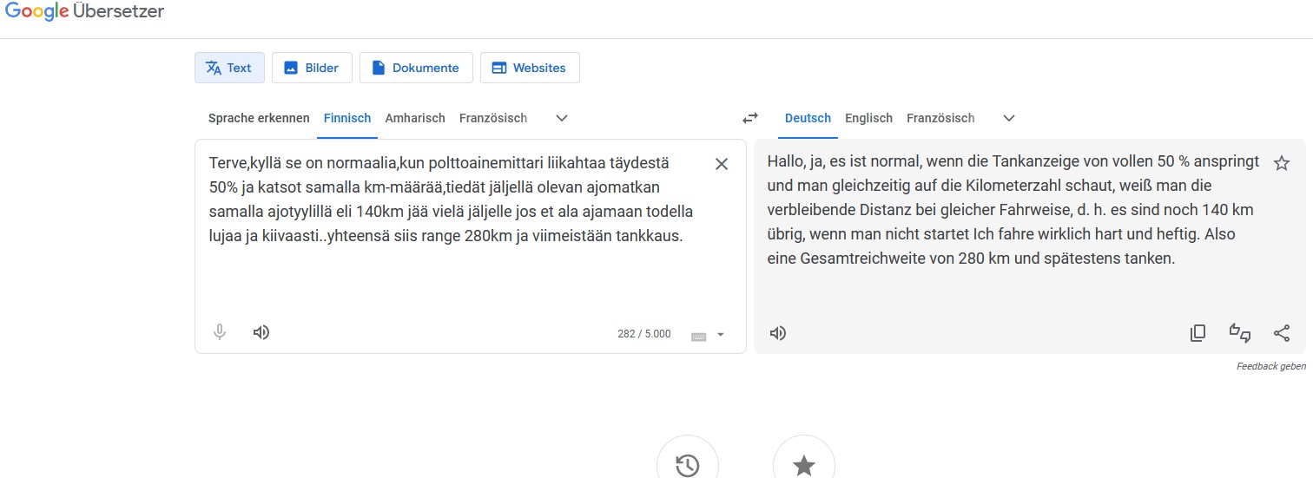
Task: Swap source and target languages
Action: coord(749,118)
